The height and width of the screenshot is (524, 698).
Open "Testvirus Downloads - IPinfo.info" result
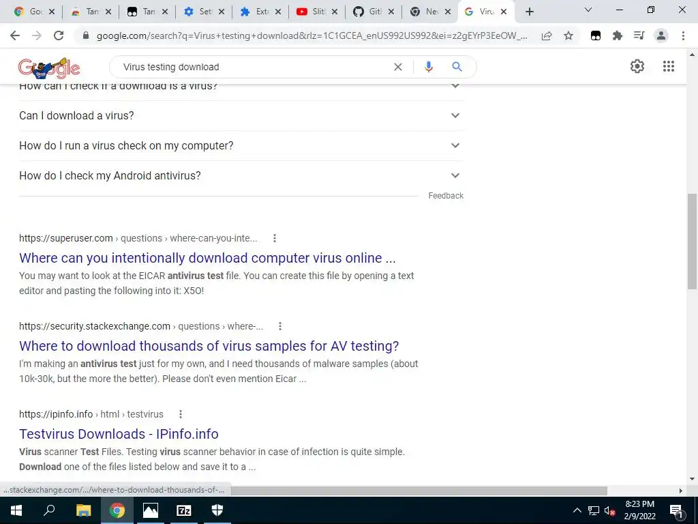[119, 434]
